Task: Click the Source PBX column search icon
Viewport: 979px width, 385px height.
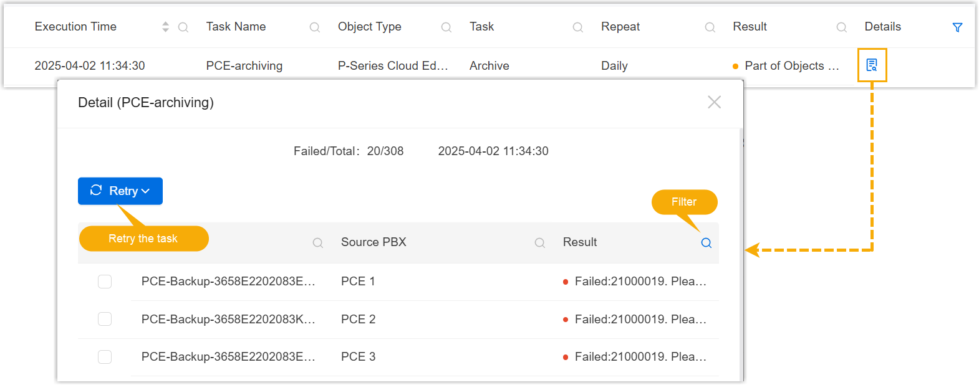Action: tap(540, 243)
